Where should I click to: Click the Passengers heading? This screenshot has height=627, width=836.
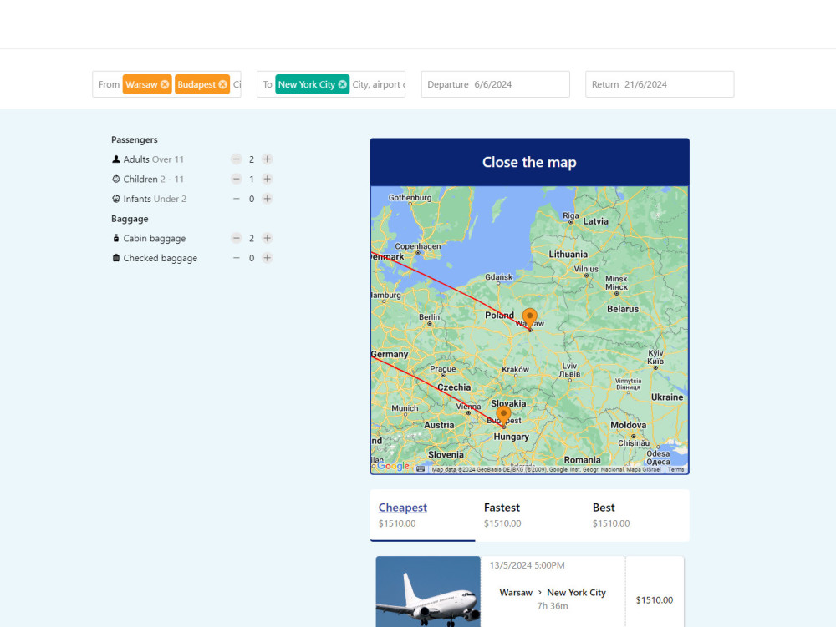135,139
